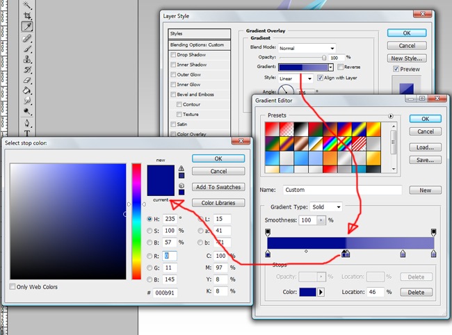Select Blending Options: Custom in styles list
The width and height of the screenshot is (452, 335).
(x=200, y=44)
